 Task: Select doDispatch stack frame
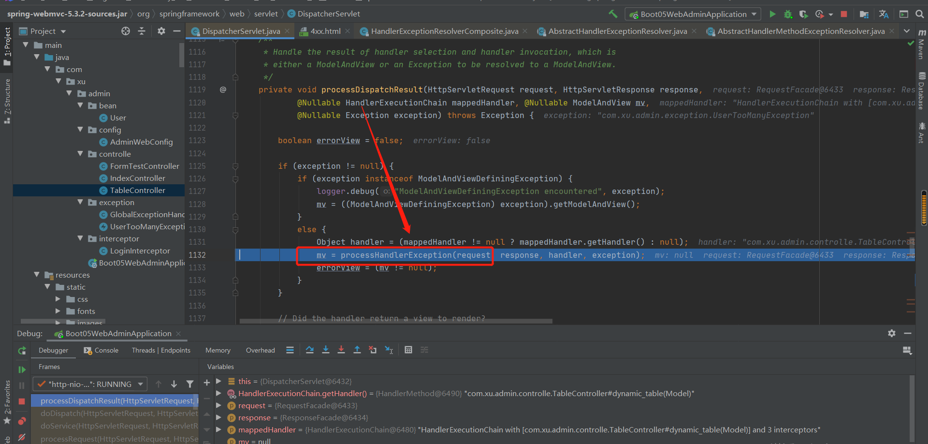point(115,413)
